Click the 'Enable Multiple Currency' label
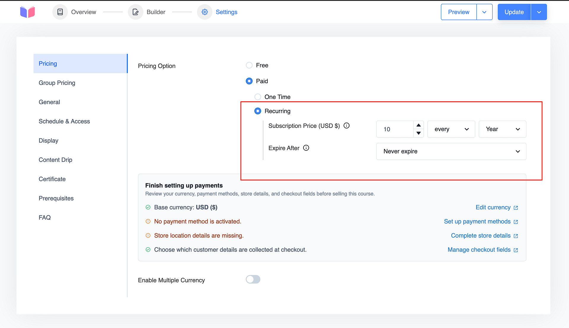The width and height of the screenshot is (569, 328). pyautogui.click(x=171, y=280)
